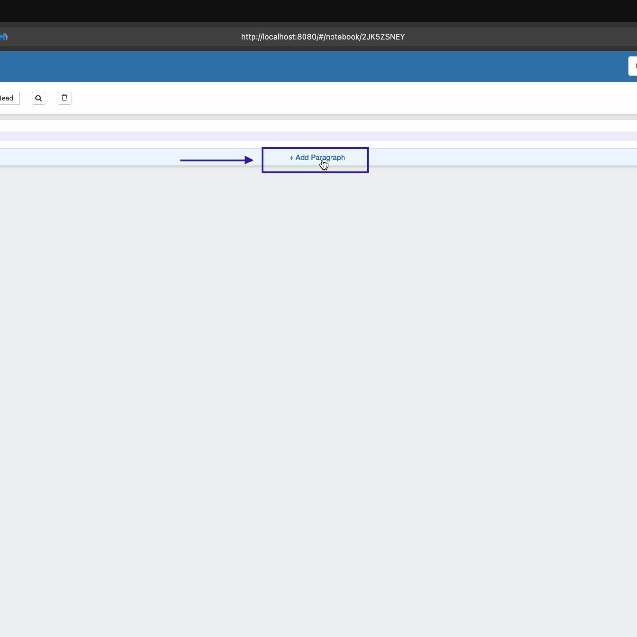
Task: Click the search tool beside the Head button
Action: 39,98
